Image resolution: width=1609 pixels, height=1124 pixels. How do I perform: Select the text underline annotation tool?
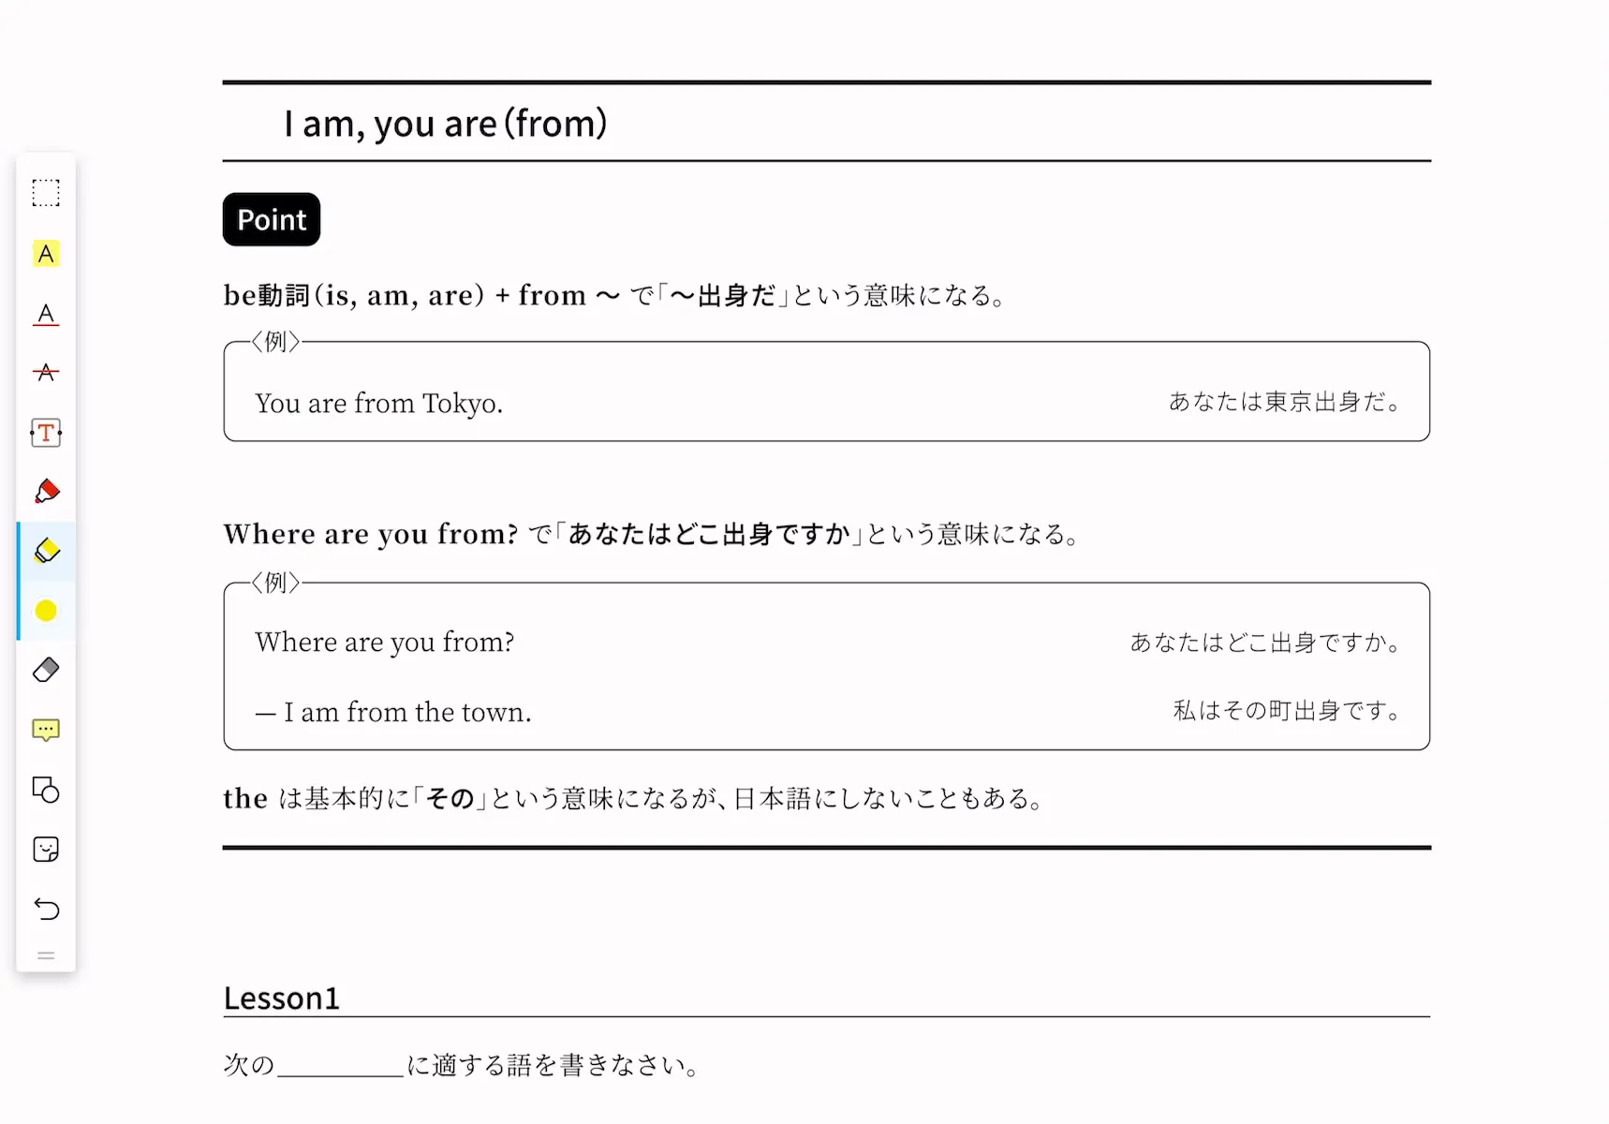pyautogui.click(x=46, y=314)
